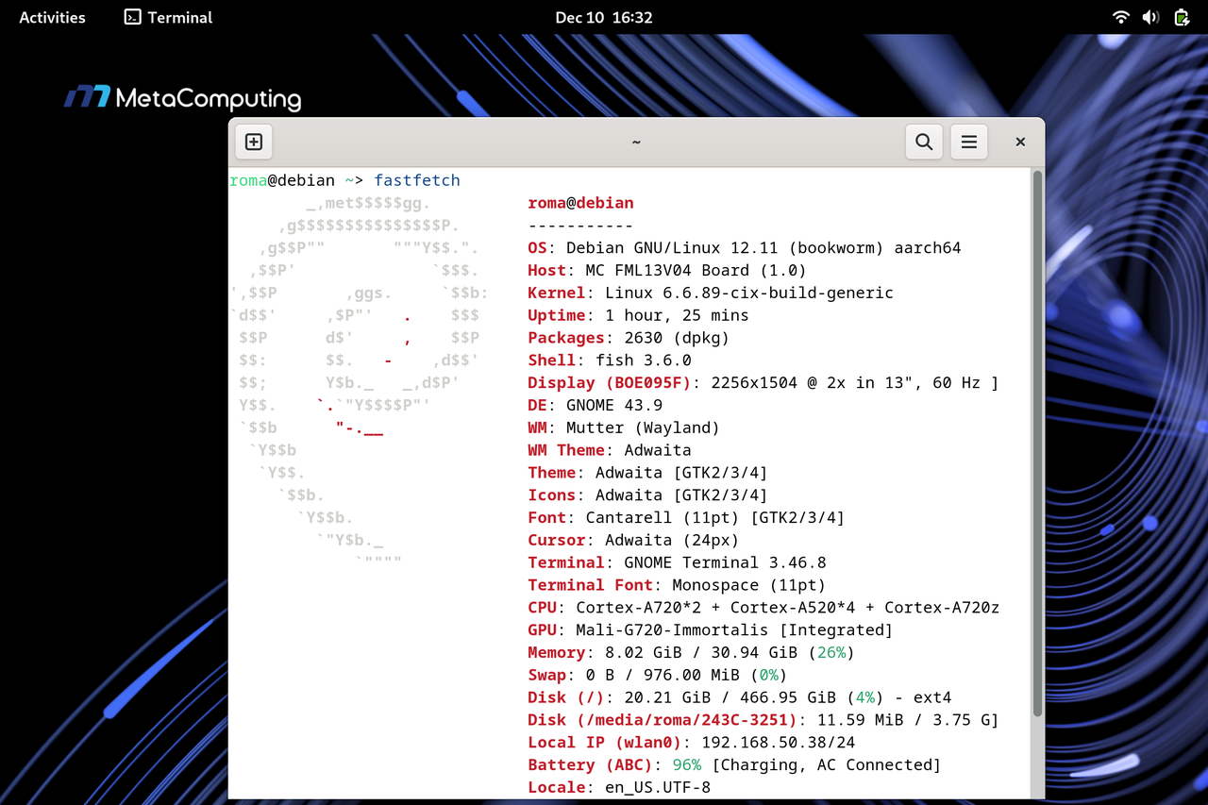Click the terminal window title '~'
This screenshot has height=805, width=1208.
[x=636, y=143]
